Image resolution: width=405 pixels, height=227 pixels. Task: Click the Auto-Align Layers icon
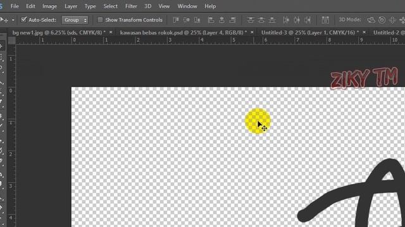pos(325,20)
